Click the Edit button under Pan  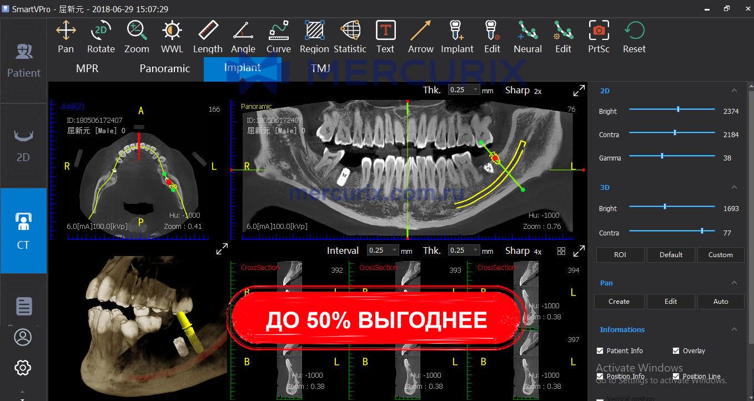coord(671,301)
